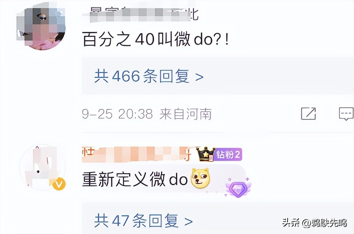Tap the blurred username of the first commenter
Image resolution: width=354 pixels, height=234 pixels.
click(140, 14)
